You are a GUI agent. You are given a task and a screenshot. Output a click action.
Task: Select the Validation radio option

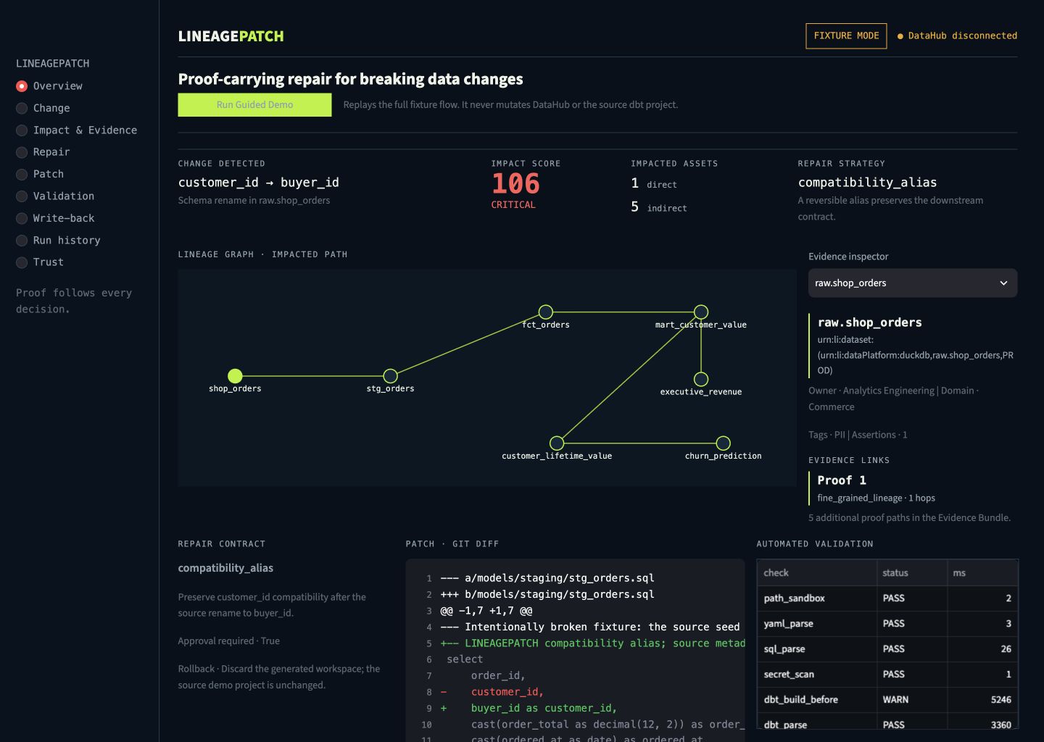tap(55, 196)
